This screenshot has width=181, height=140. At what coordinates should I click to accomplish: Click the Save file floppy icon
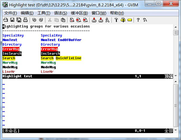tap(12, 20)
